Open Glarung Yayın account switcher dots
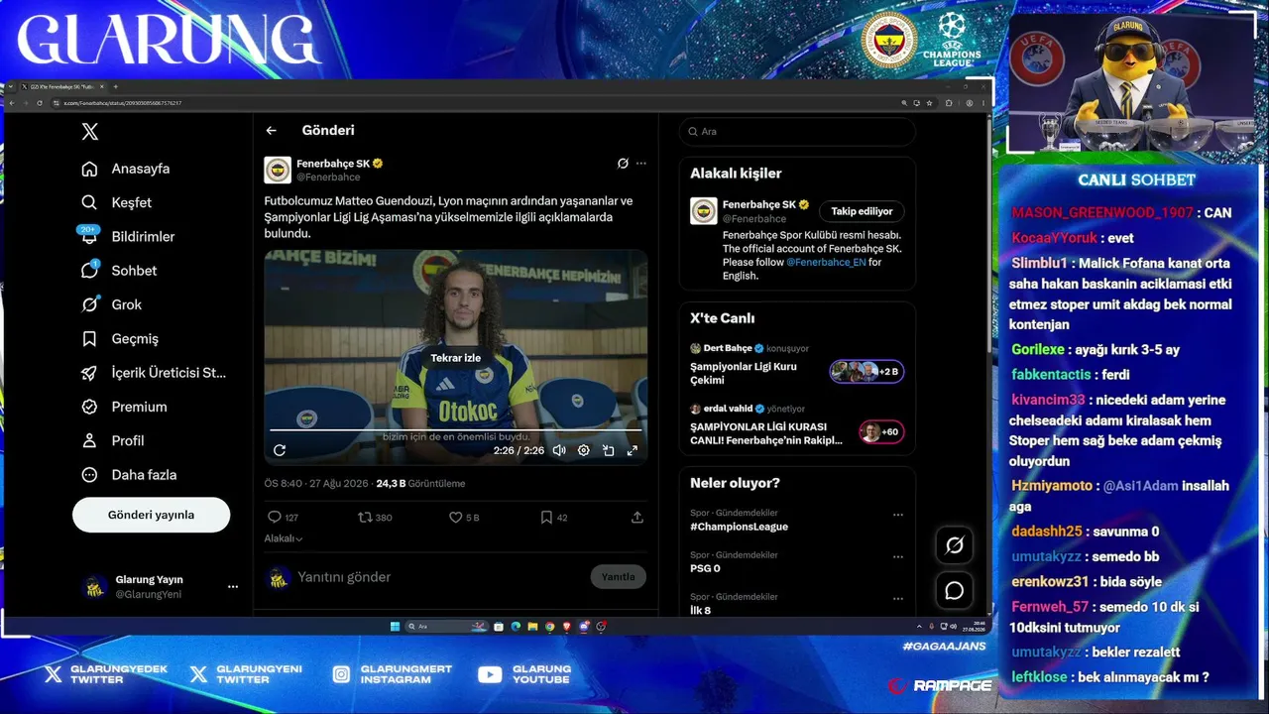This screenshot has height=714, width=1269. [233, 587]
